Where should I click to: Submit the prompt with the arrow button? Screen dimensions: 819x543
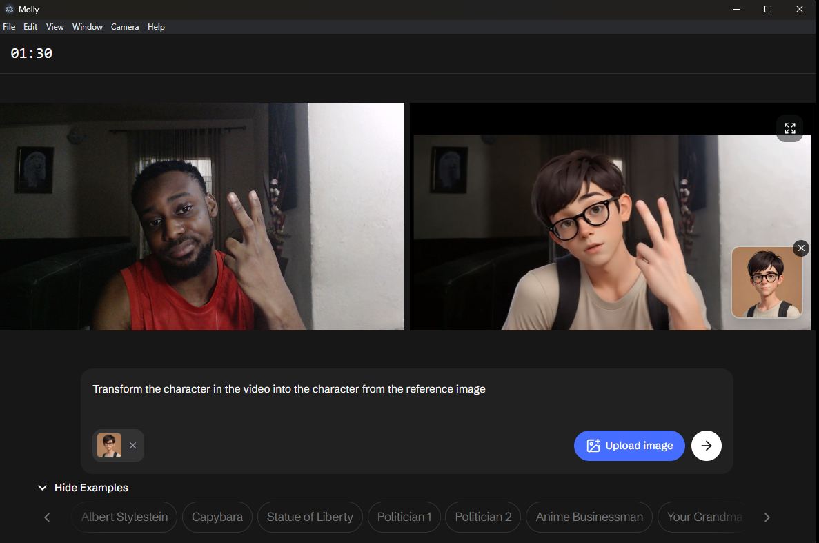pos(706,446)
